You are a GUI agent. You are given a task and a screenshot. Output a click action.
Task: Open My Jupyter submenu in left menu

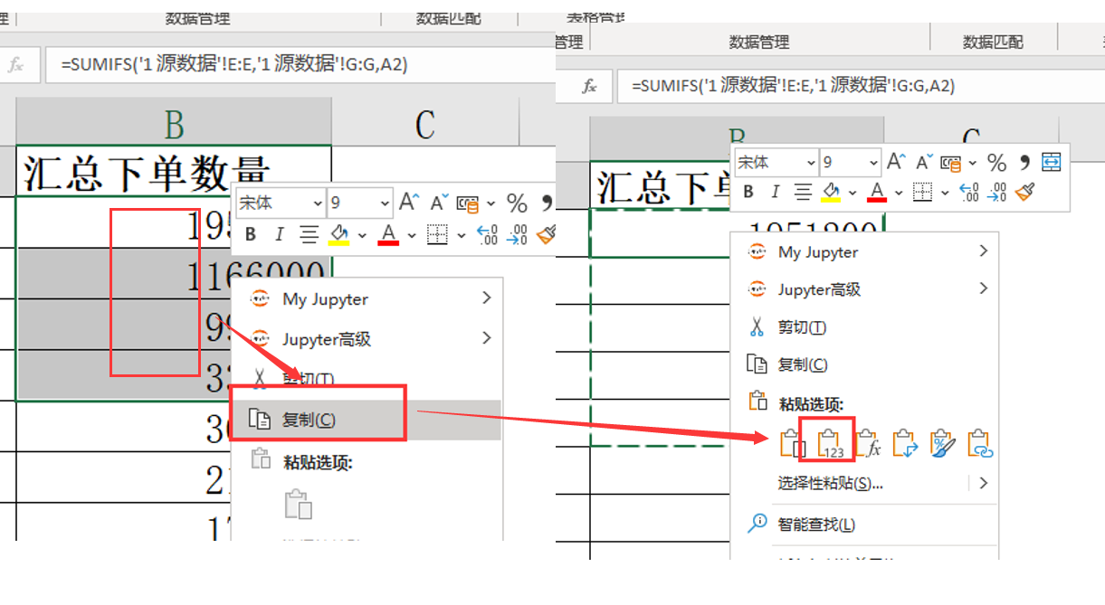coord(366,298)
